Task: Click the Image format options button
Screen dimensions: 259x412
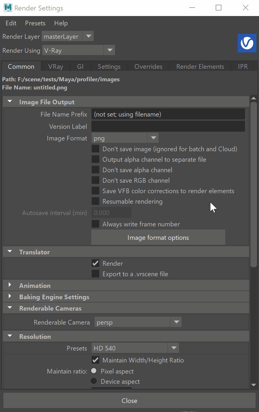Action: point(158,237)
